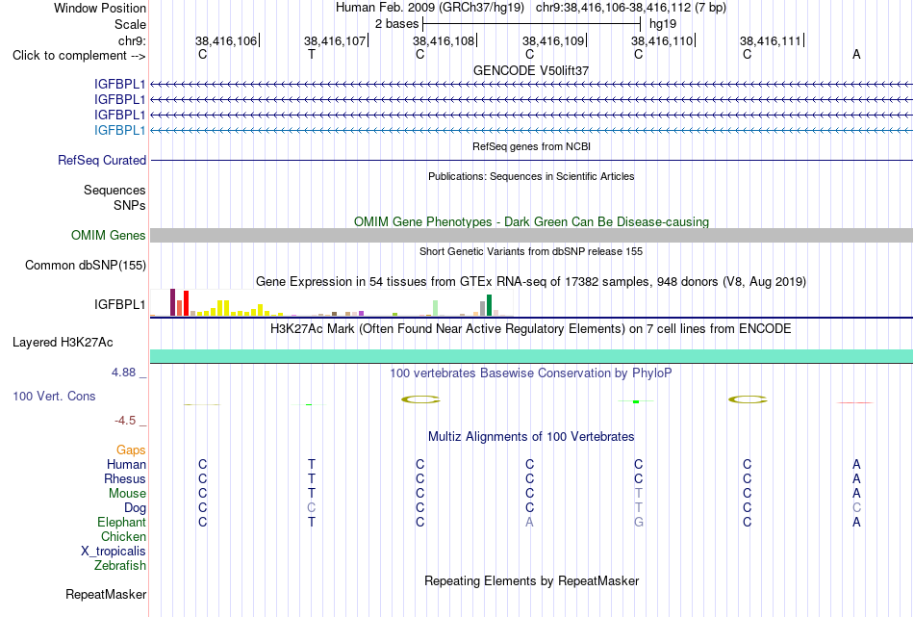Click the bright red GTEx expression bar
The height and width of the screenshot is (617, 914).
tap(186, 303)
